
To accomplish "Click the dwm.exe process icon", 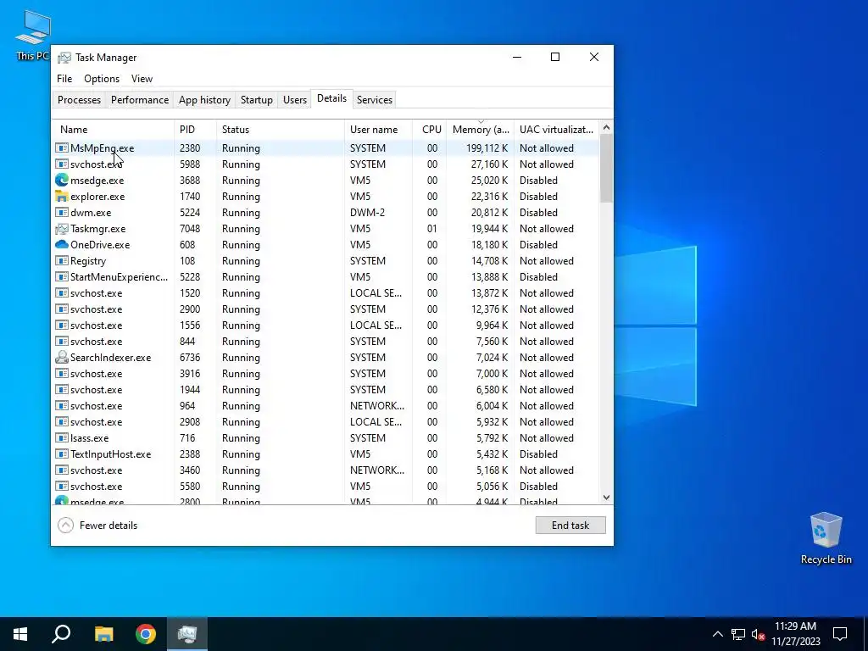I will pos(61,213).
